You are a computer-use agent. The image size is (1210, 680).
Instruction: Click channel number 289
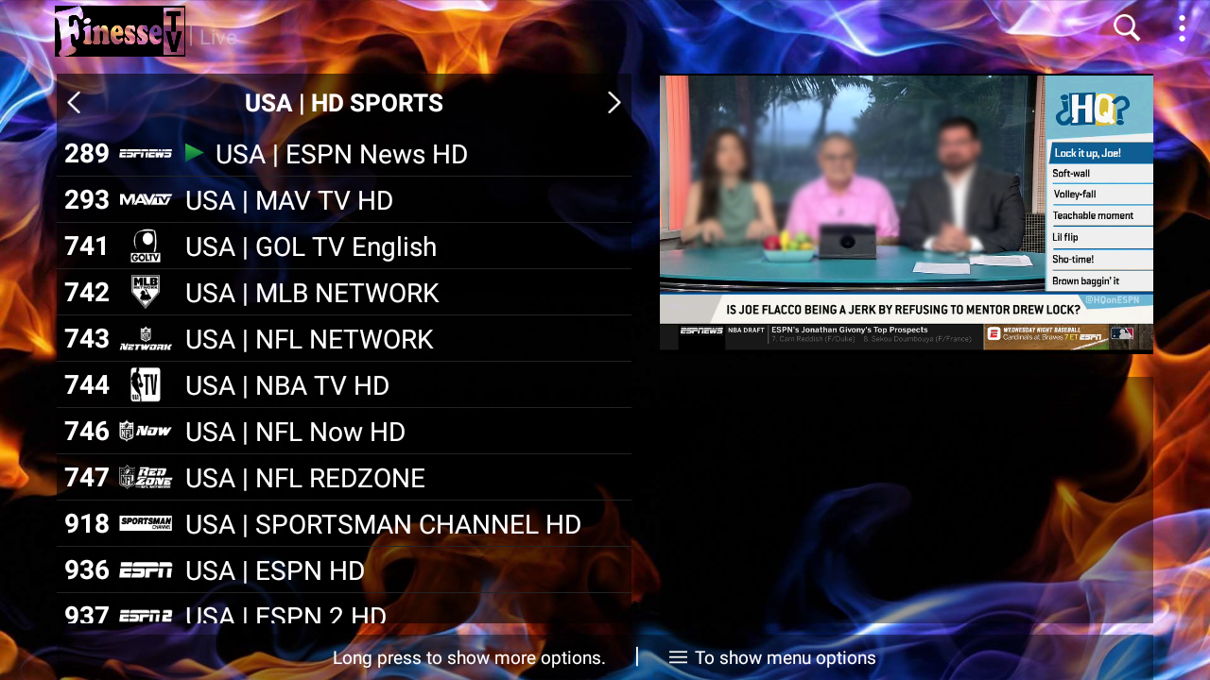click(x=87, y=153)
